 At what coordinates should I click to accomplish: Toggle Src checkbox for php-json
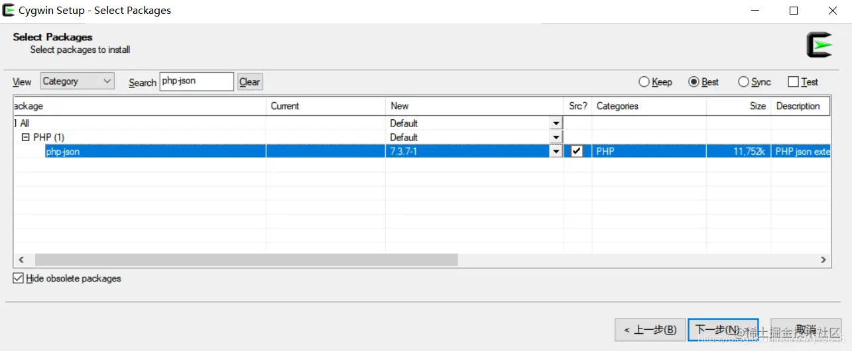(x=577, y=151)
